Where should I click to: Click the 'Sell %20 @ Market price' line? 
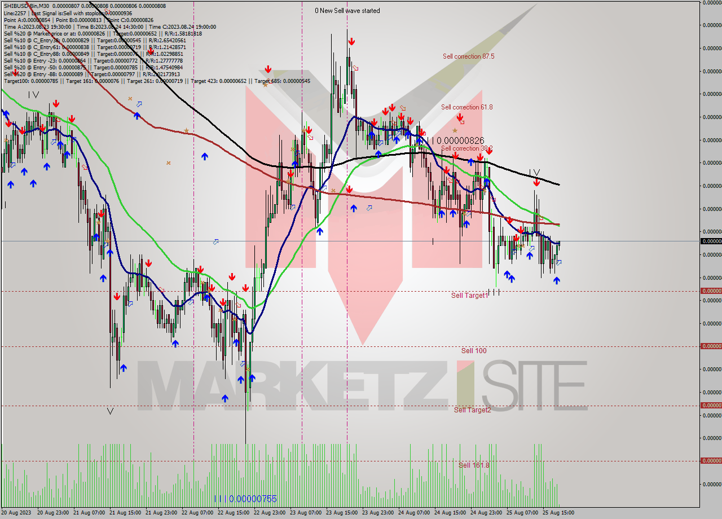coord(102,33)
